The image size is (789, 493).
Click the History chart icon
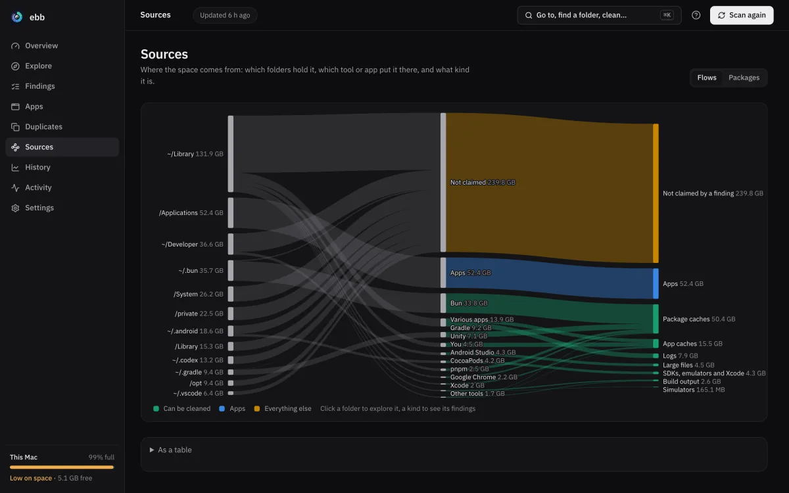(15, 168)
